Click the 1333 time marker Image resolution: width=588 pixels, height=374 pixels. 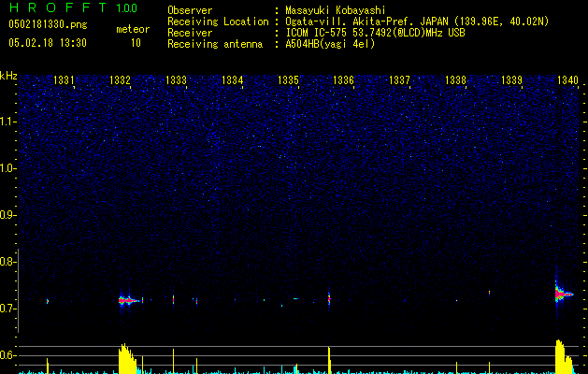pos(176,80)
